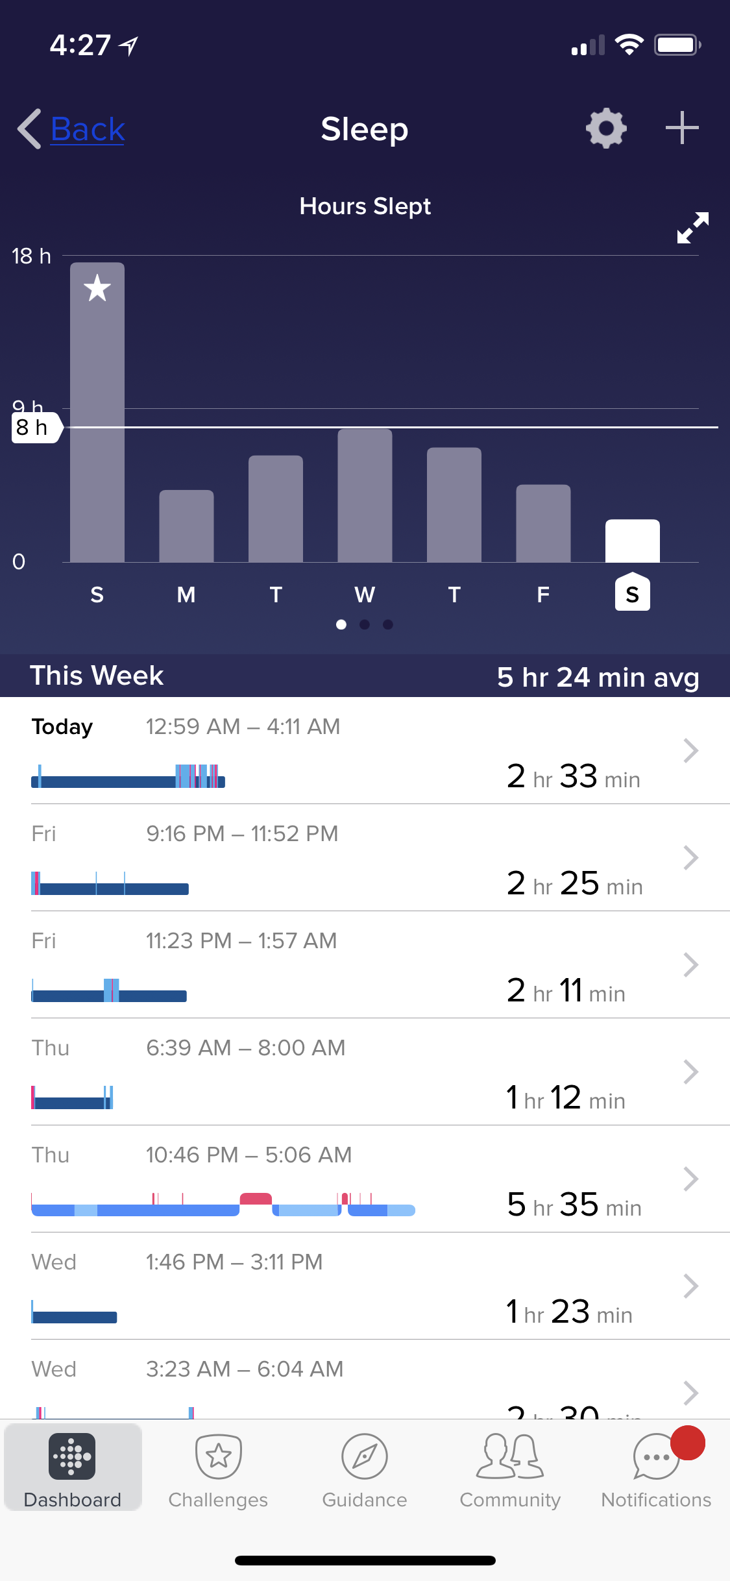Select the highlighted Saturday day marker
The height and width of the screenshot is (1581, 730).
[x=632, y=593]
